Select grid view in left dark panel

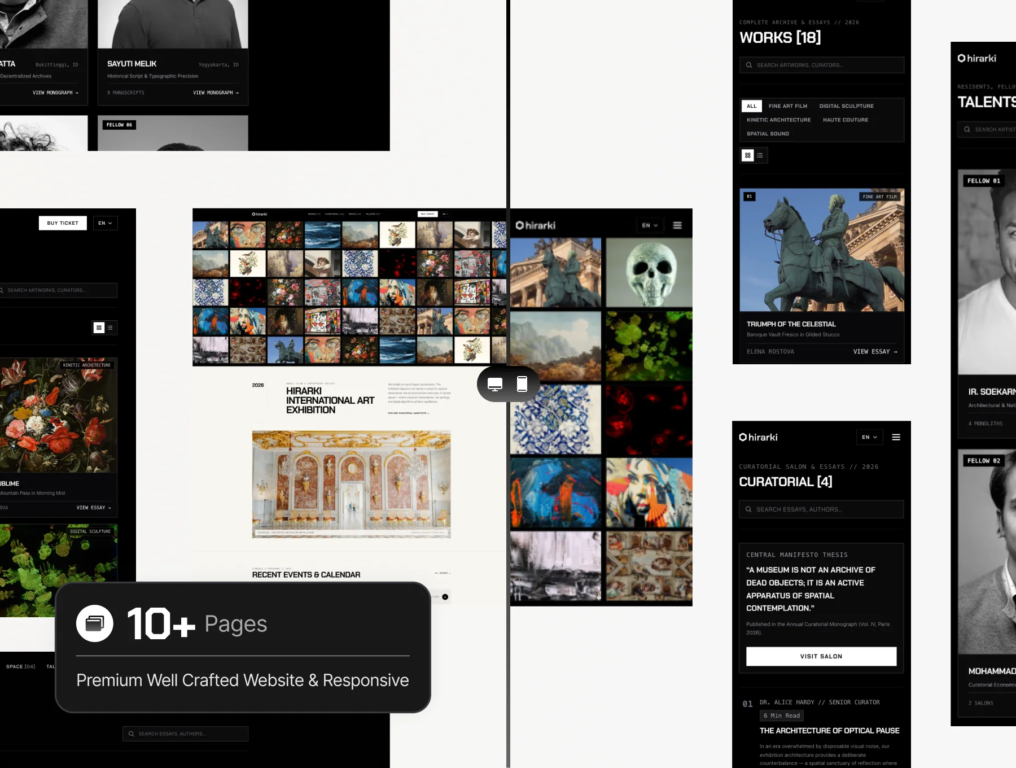click(x=99, y=328)
